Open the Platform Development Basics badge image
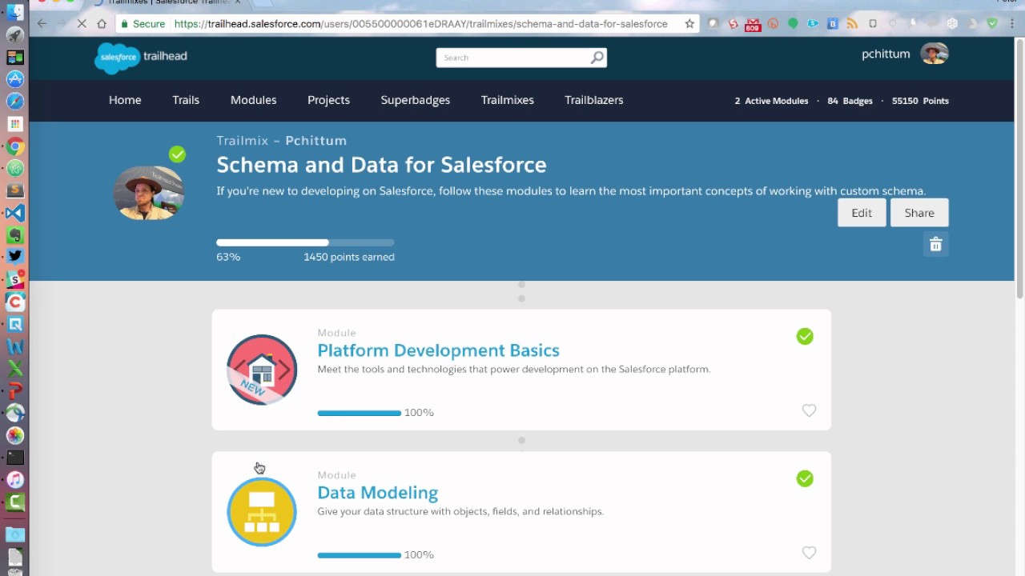The height and width of the screenshot is (576, 1025). 262,370
